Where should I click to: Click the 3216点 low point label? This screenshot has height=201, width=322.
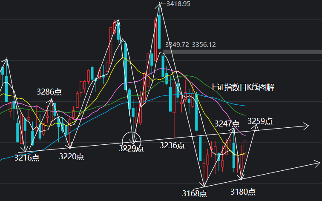[x=27, y=158]
